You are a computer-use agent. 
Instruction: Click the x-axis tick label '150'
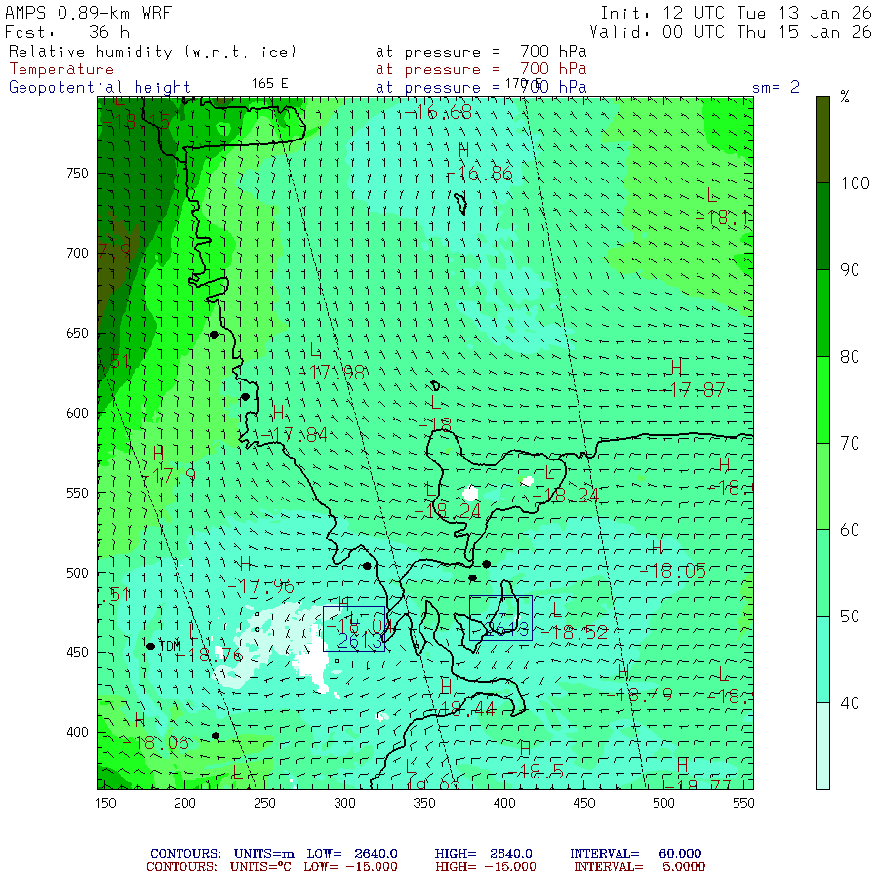pos(105,803)
